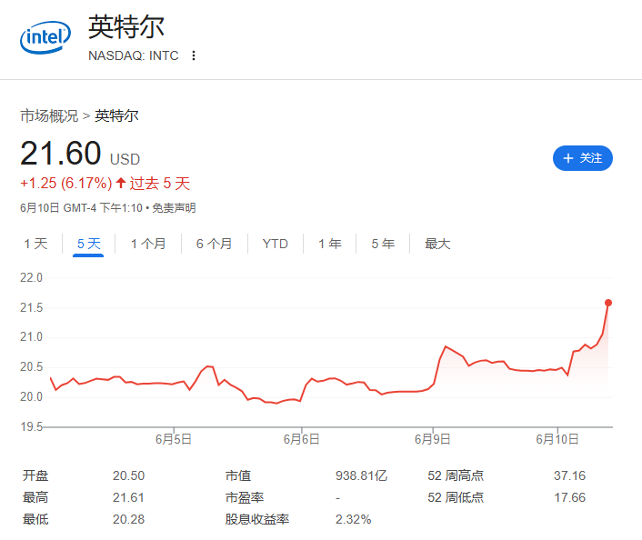Click the +1.25 (6.17%) change text

click(65, 183)
